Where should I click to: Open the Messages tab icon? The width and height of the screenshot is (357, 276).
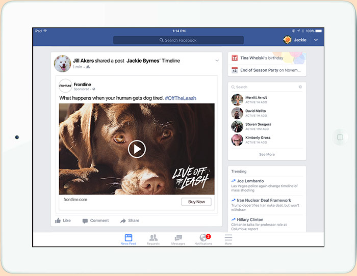(178, 238)
